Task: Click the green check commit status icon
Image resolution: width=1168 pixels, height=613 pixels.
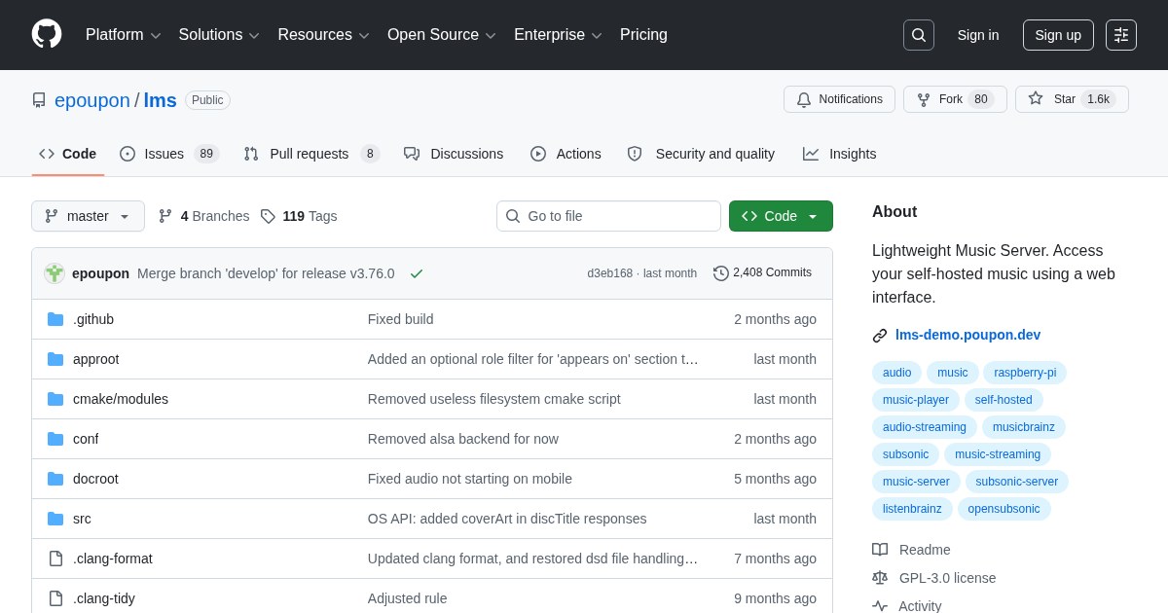Action: [417, 273]
